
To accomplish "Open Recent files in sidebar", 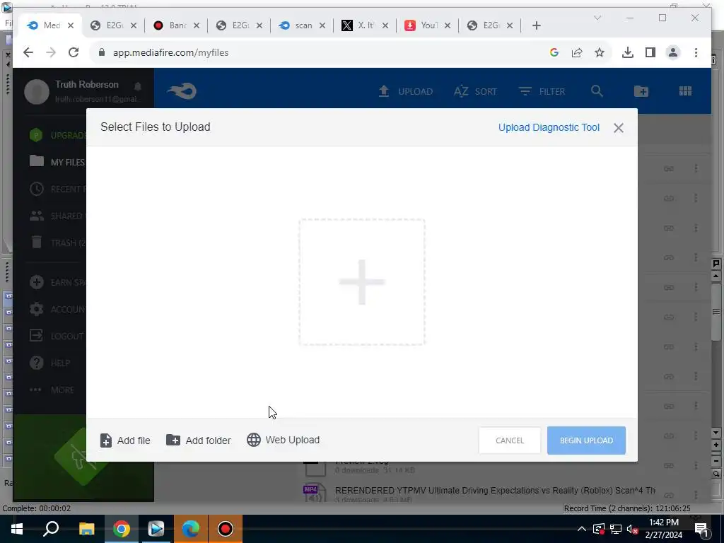I will (58, 189).
